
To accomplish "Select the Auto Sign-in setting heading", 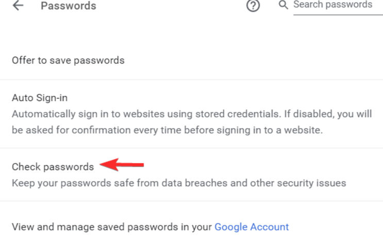I will tap(40, 98).
